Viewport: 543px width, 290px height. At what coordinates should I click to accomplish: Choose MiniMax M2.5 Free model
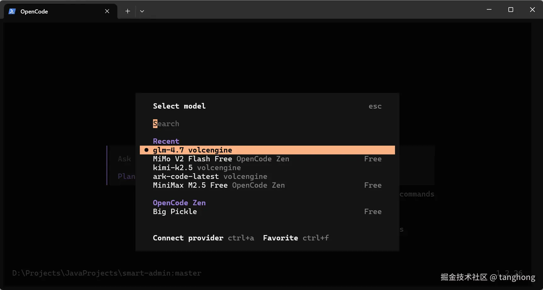(267, 185)
